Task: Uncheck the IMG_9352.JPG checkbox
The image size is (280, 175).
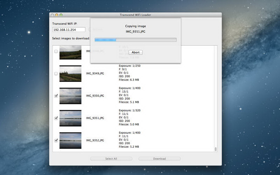Action: point(56,140)
